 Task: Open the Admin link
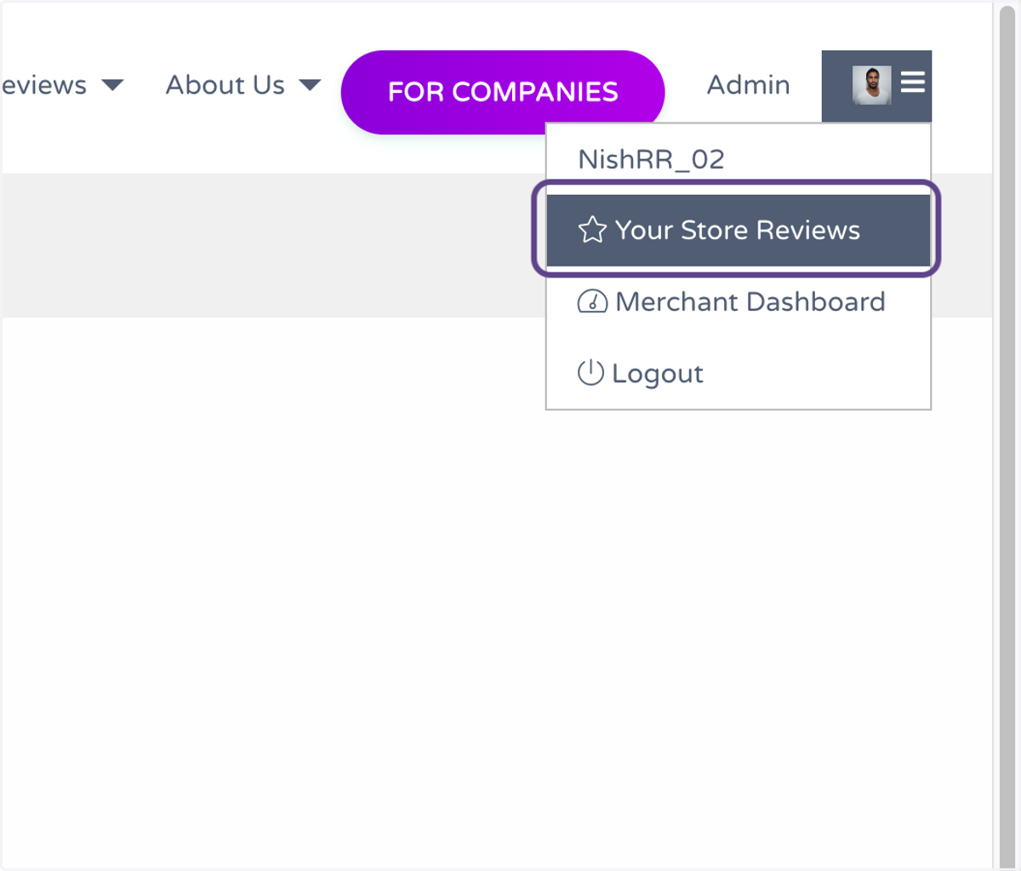(749, 85)
